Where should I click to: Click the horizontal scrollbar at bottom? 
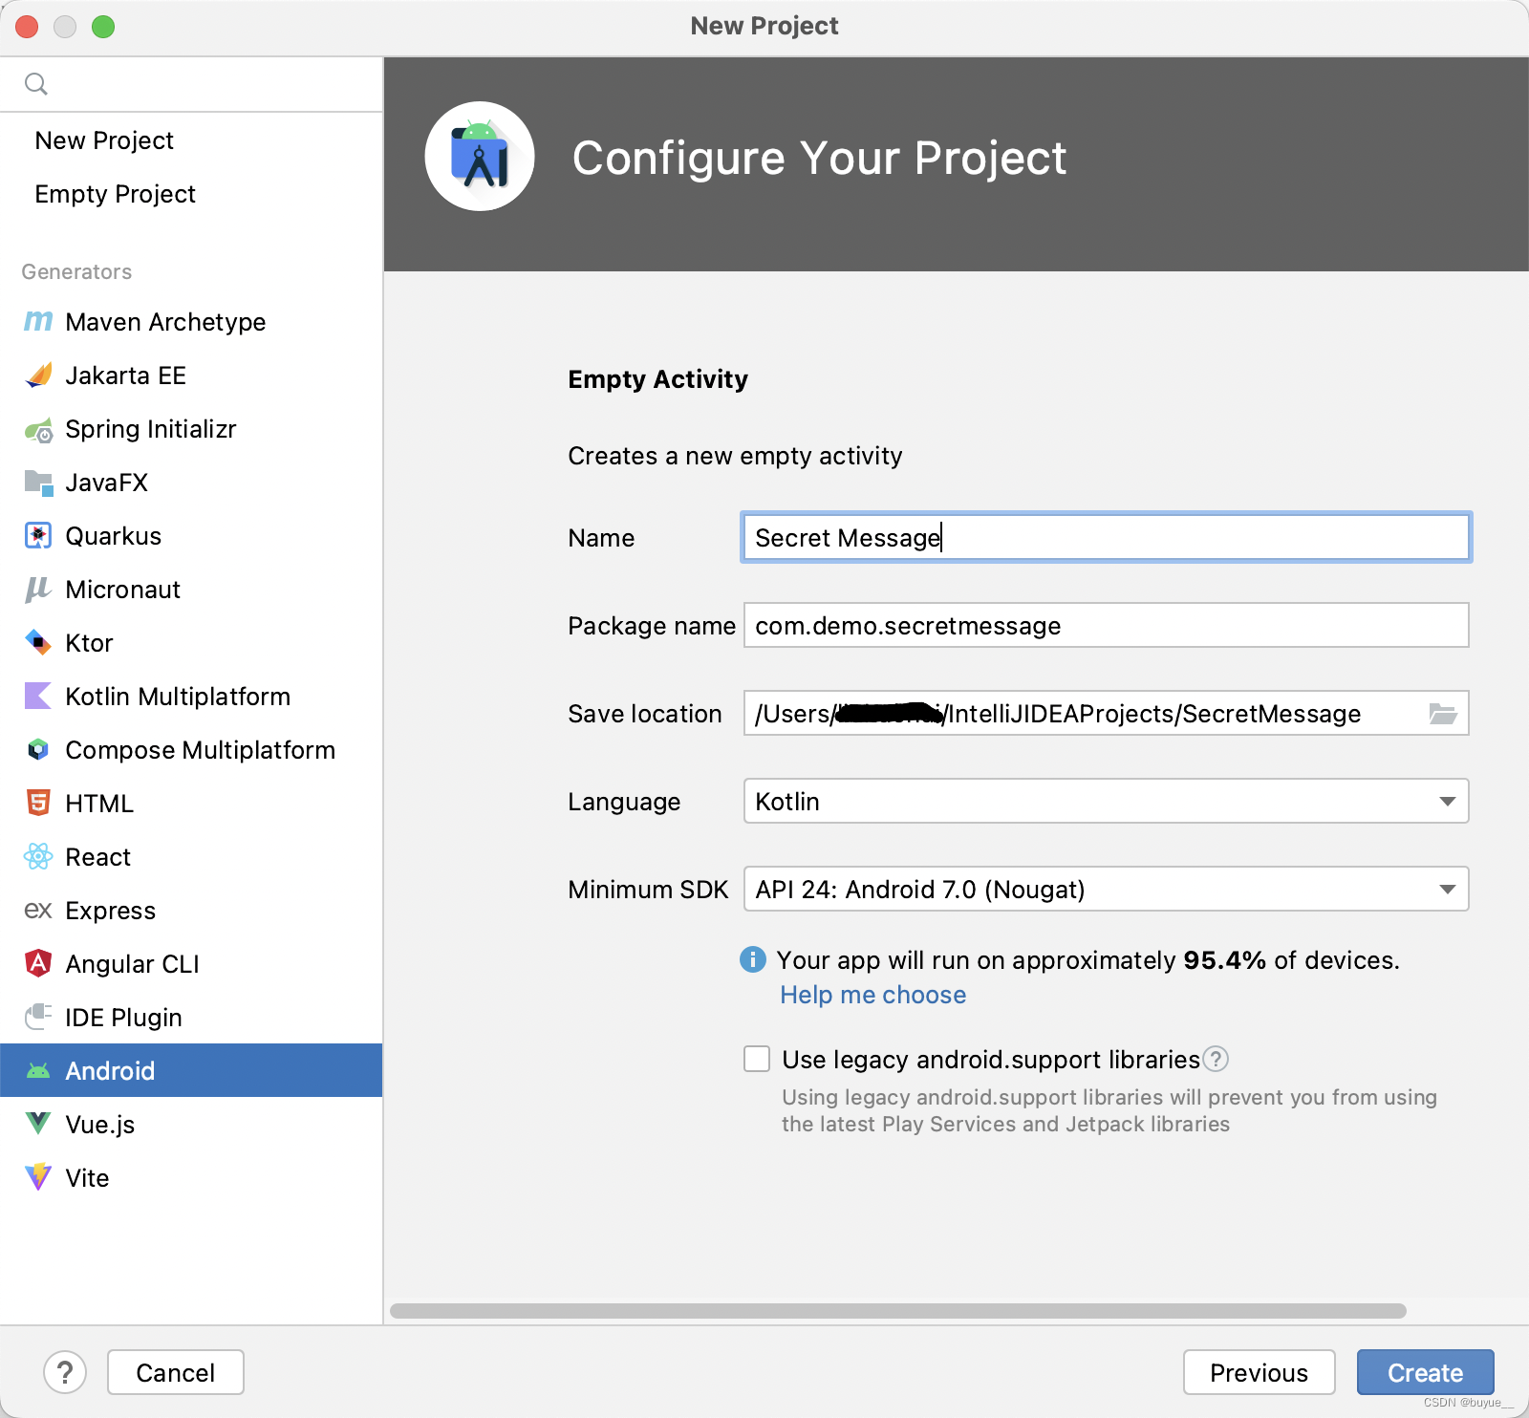pyautogui.click(x=898, y=1311)
